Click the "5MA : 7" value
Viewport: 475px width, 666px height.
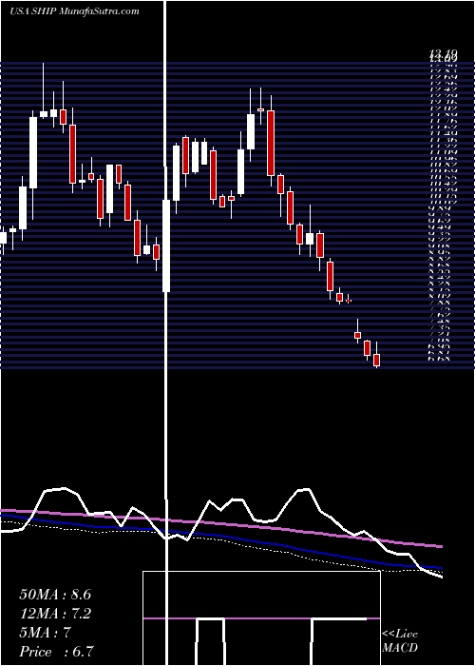tap(46, 633)
